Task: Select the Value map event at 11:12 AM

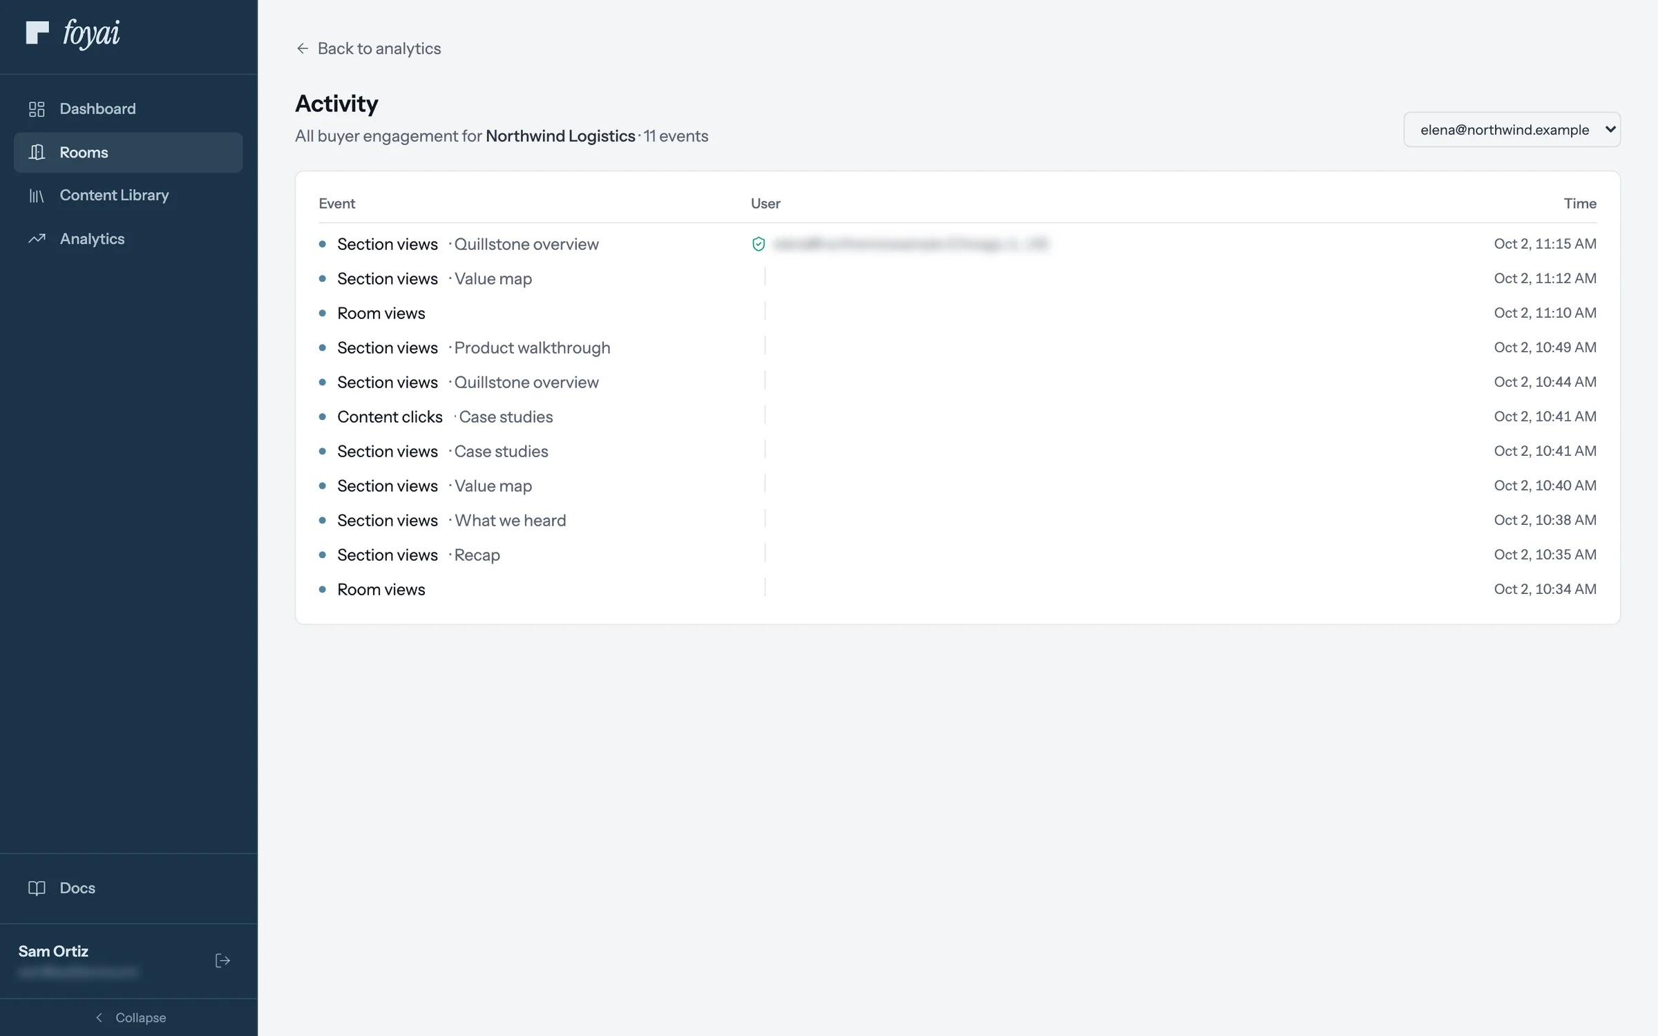Action: (957, 278)
